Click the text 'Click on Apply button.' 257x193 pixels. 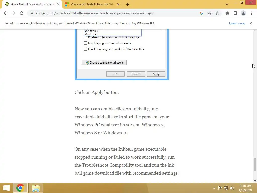97,92
